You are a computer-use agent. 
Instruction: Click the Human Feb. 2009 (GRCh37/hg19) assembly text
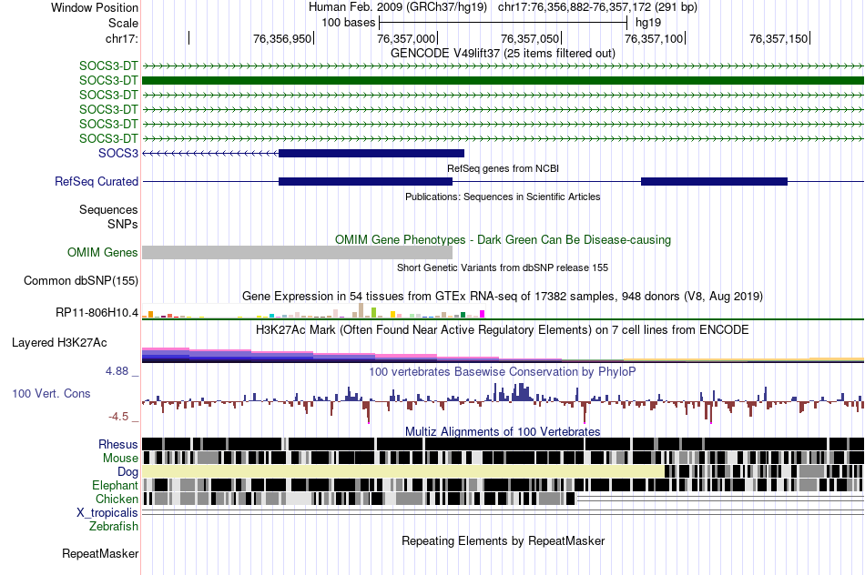[398, 7]
